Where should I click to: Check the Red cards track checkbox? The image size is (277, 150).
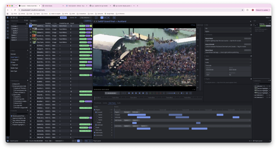click(95, 130)
